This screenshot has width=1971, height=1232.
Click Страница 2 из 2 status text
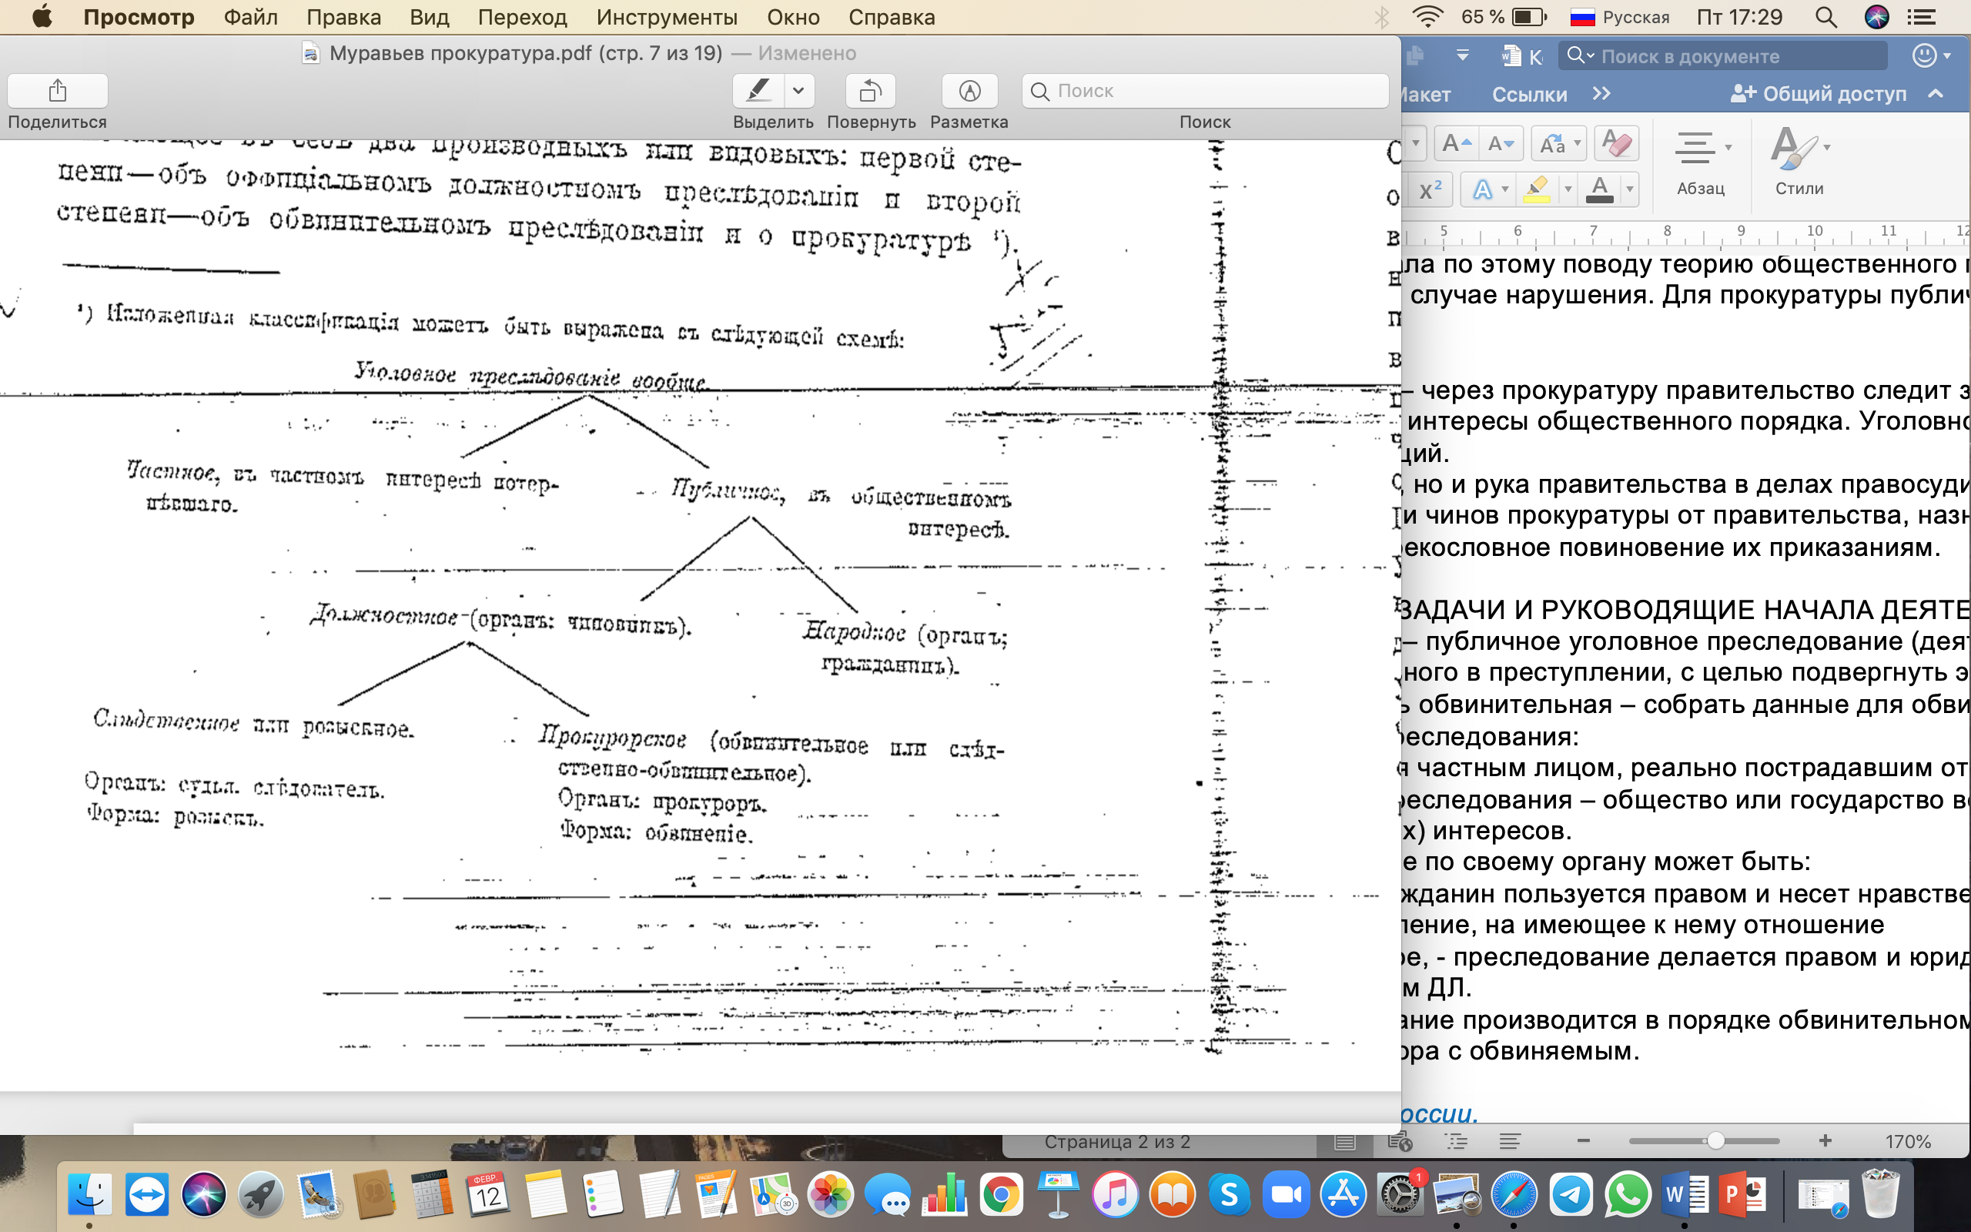click(x=1116, y=1142)
